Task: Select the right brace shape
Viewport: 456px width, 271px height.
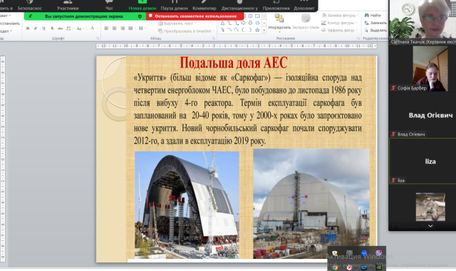Action: (x=250, y=30)
